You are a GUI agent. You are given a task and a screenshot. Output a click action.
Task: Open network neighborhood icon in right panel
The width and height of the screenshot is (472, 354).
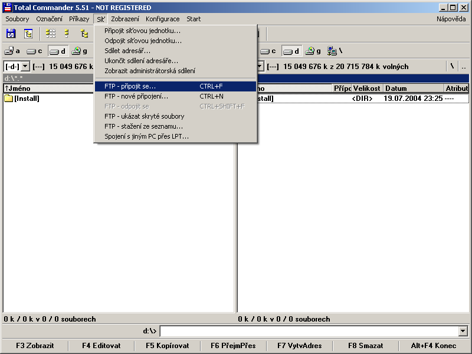tap(335, 51)
